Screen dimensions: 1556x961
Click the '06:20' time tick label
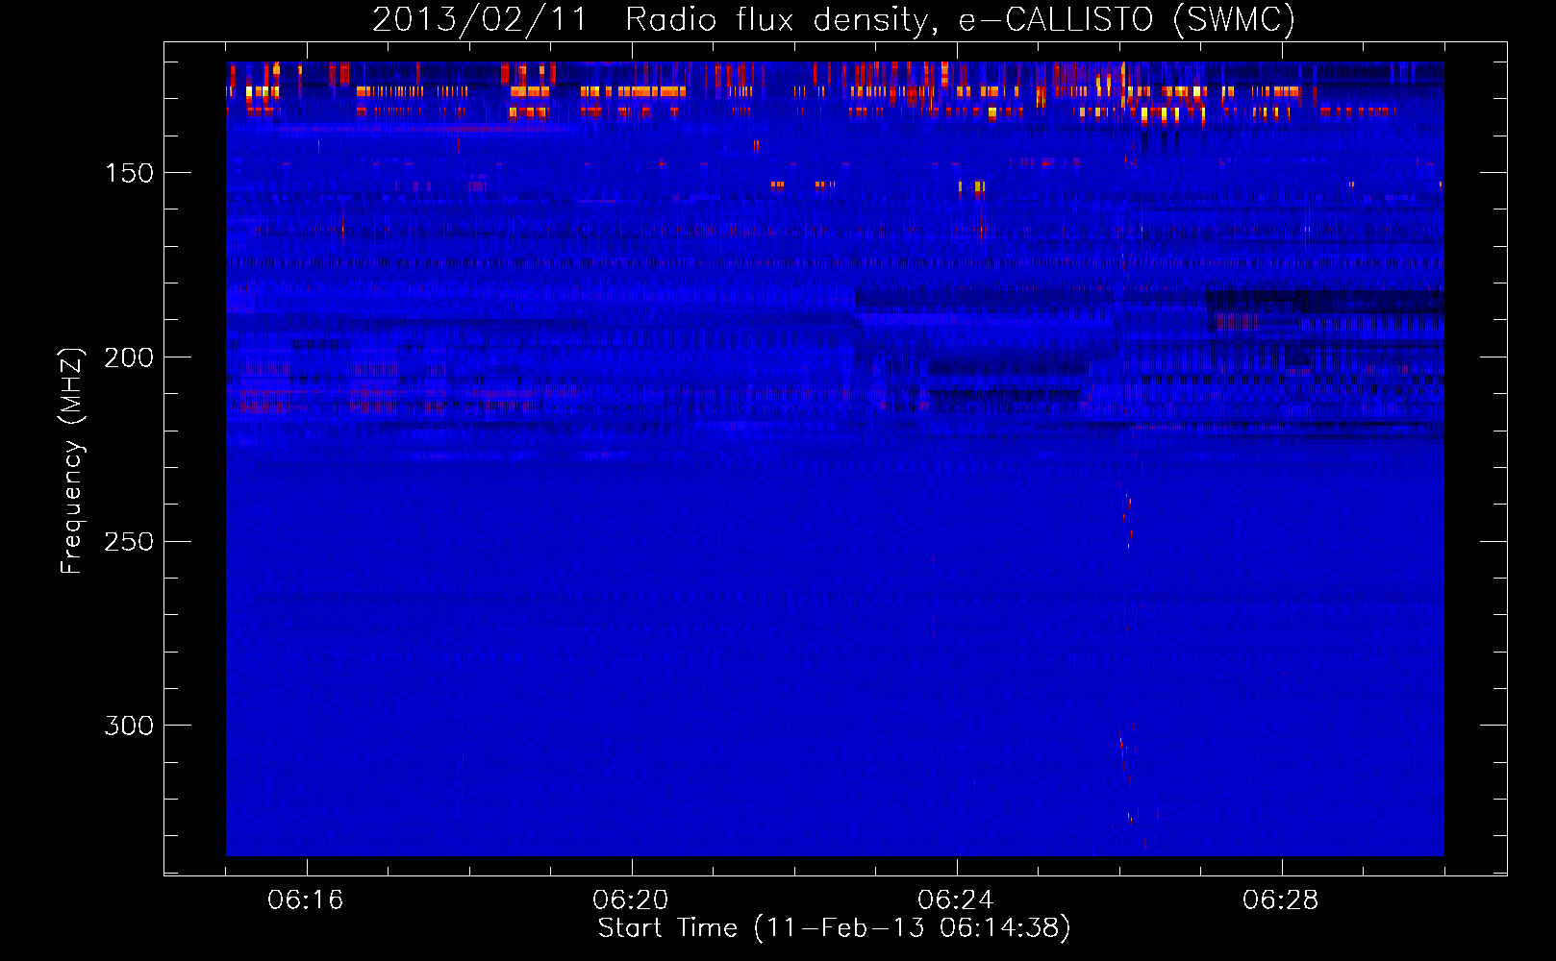631,899
